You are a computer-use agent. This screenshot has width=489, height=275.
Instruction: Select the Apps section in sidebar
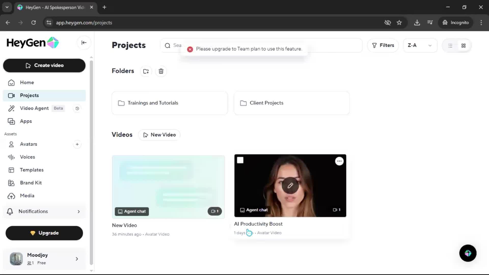point(26,121)
